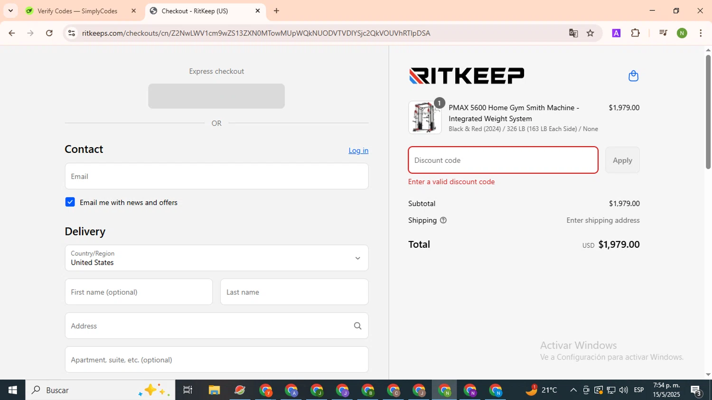
Task: Open the Chrome taskbar icon with C badge
Action: [394, 390]
